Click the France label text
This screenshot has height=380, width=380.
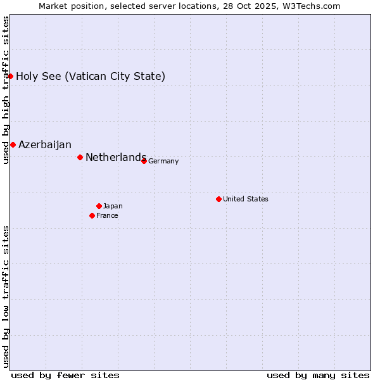coord(107,216)
